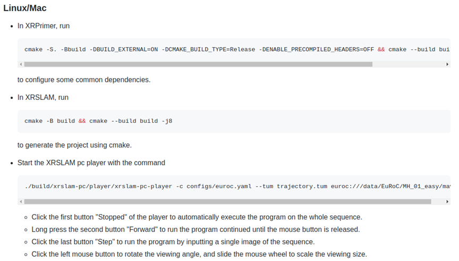Click left arrow of xrslam-pc-player command scrollbar
Screen dimensions: 459x261
point(21,202)
